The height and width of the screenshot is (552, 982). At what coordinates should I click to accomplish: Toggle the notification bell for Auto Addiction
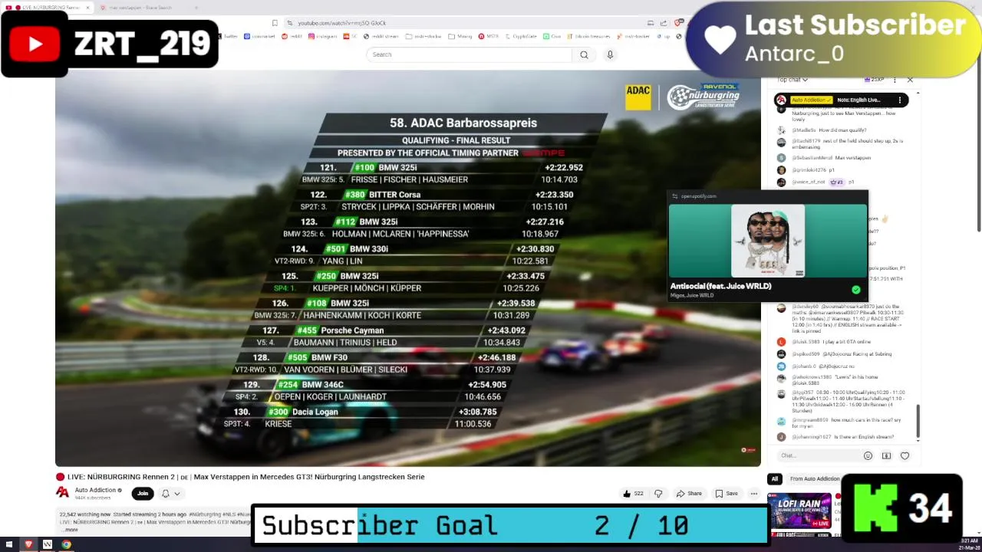coord(165,494)
